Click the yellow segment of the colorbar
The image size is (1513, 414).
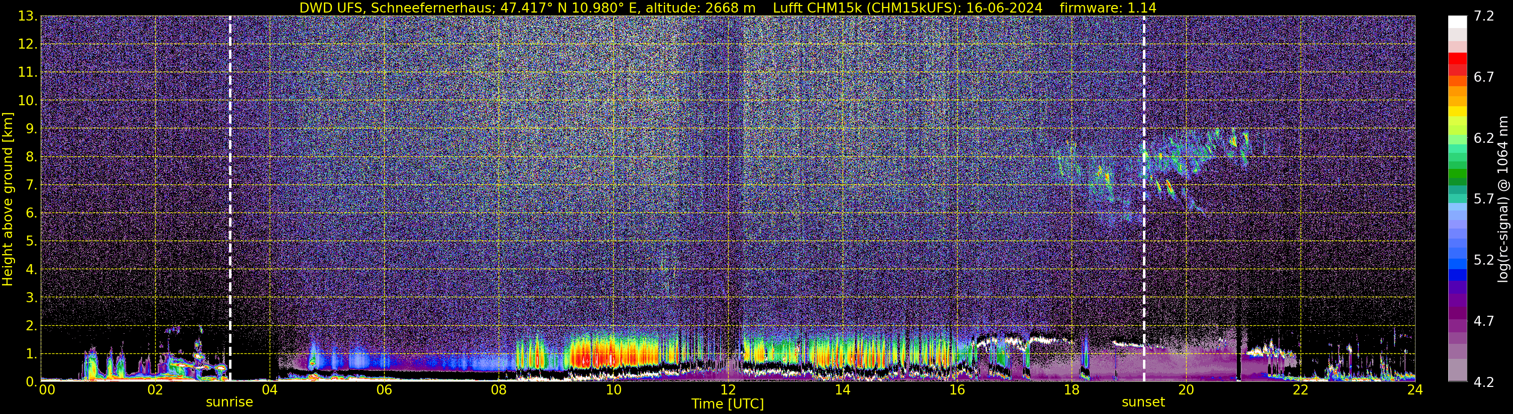pos(1457,111)
